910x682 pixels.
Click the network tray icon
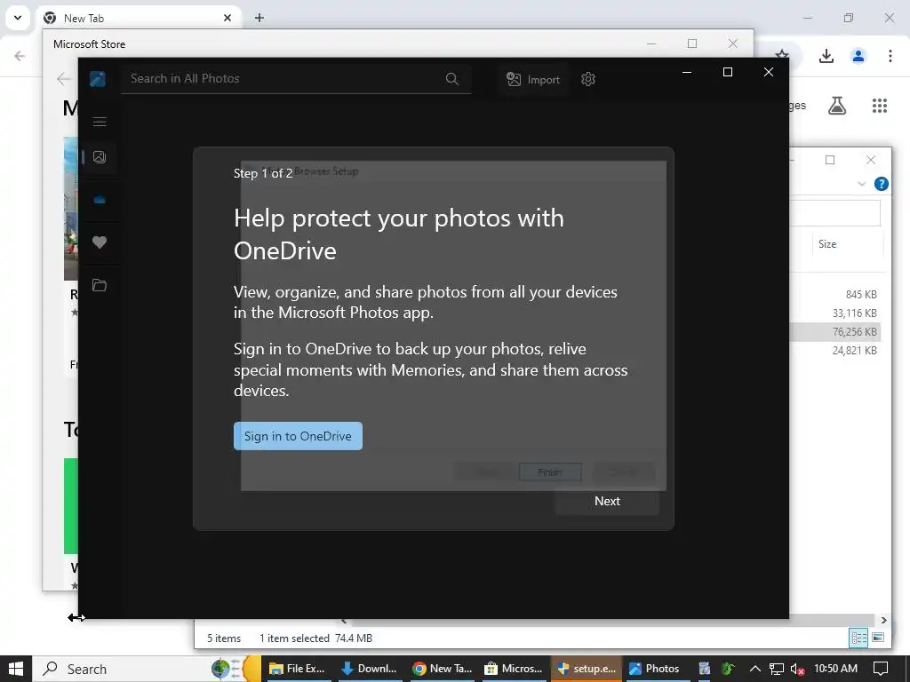[x=776, y=669]
